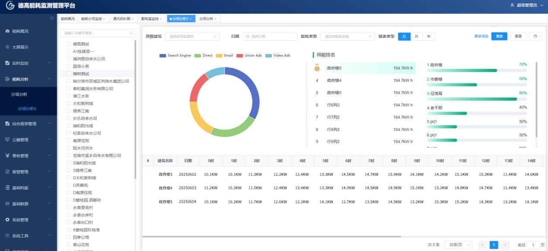This screenshot has height=251, width=548.
Task: Close the 分项分析2 tab with its x
Action: click(191, 19)
